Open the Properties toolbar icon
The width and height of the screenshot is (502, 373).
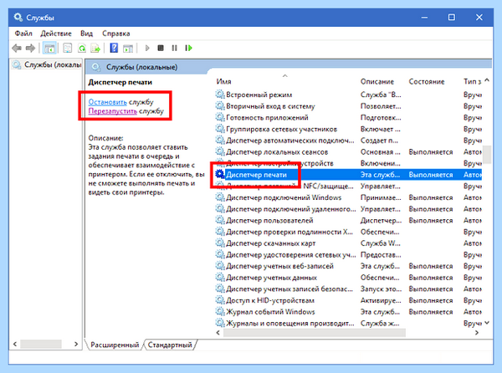[x=68, y=49]
